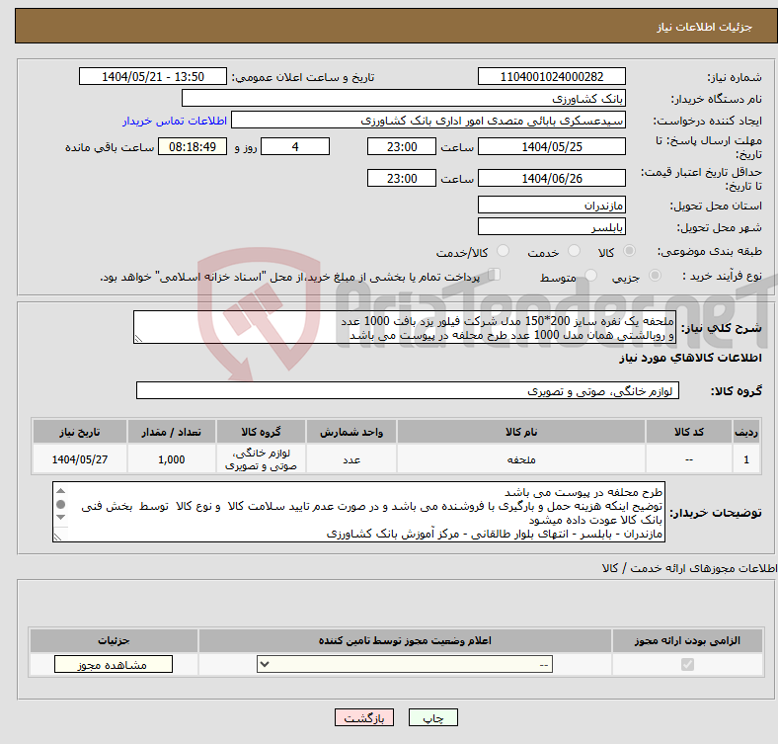Click the unit cell عدد
Viewport: 778px width, 744px height.
tap(351, 459)
